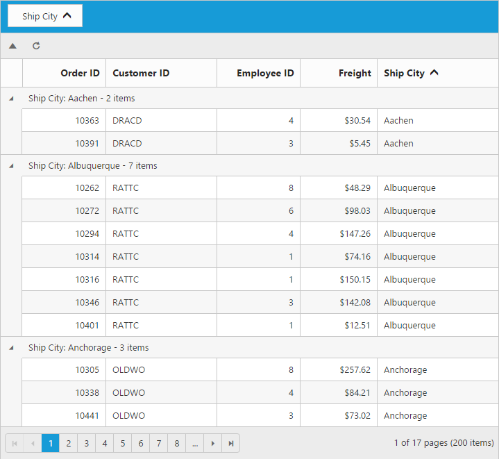Select 'Ship City: Aachen - 2 items' caption
The height and width of the screenshot is (459, 499).
[x=81, y=99]
